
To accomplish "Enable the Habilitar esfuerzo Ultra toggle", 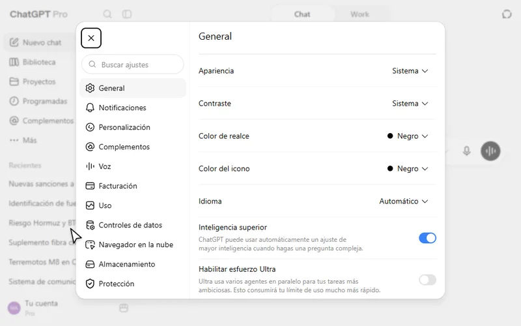I will [427, 280].
